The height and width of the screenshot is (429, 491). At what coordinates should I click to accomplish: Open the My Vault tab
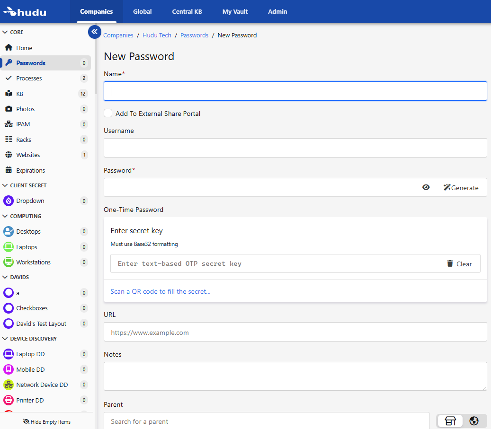[x=235, y=11]
